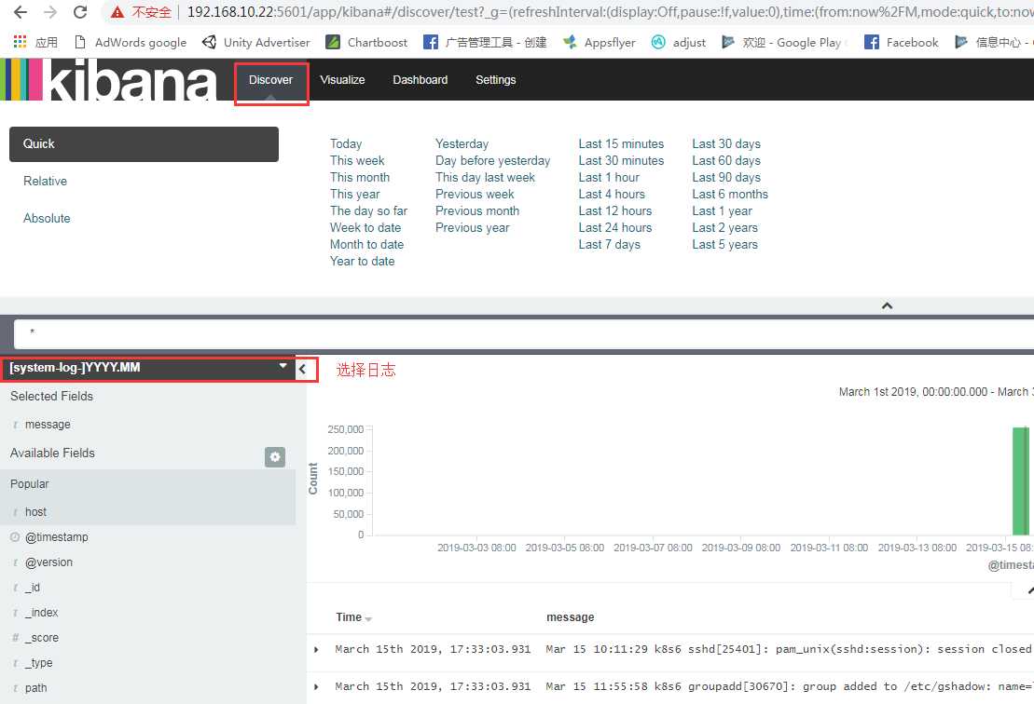Viewport: 1034px width, 704px height.
Task: Go back in the browser
Action: click(x=21, y=12)
